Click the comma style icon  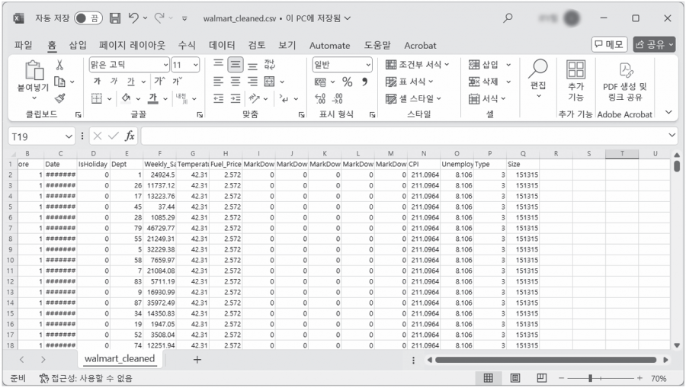point(364,82)
